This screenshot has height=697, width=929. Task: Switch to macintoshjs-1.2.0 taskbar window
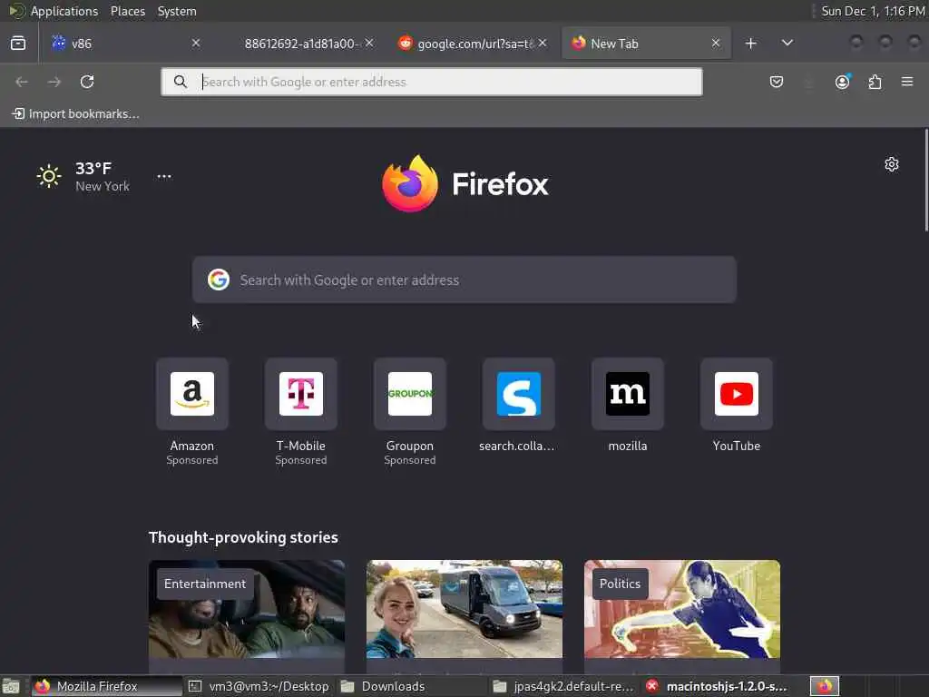coord(717,686)
